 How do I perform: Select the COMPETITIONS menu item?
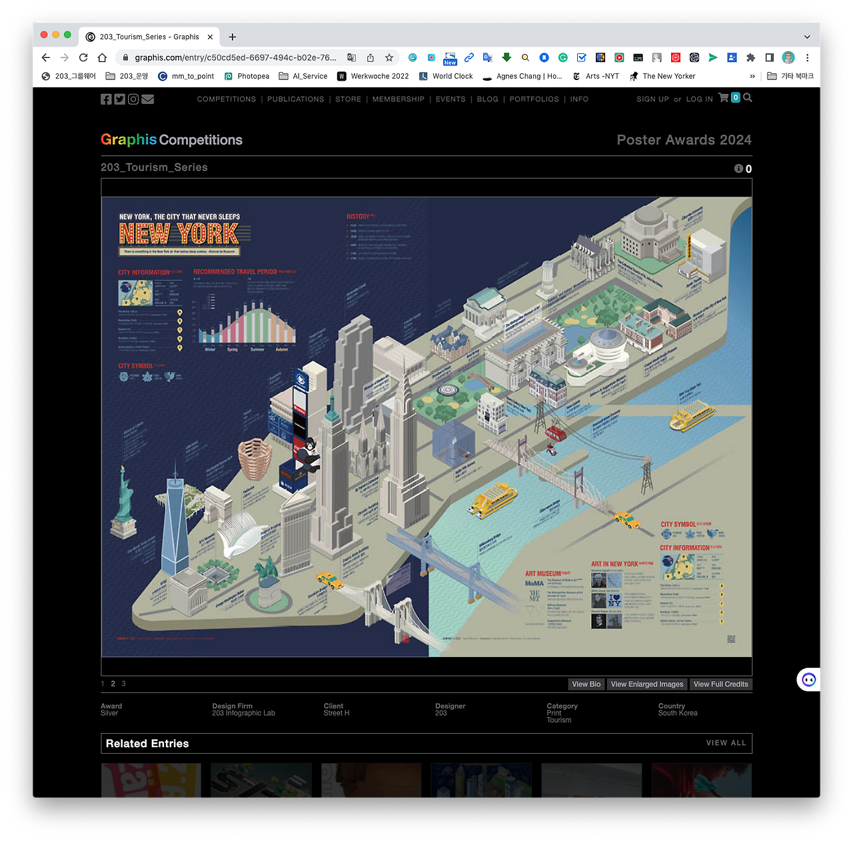pyautogui.click(x=226, y=99)
